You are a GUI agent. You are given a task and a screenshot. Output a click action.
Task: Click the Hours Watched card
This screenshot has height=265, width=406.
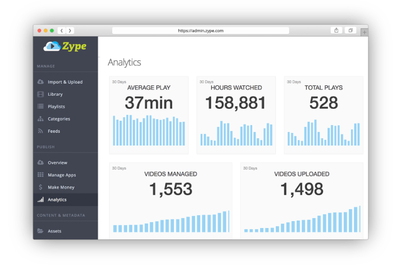(236, 115)
